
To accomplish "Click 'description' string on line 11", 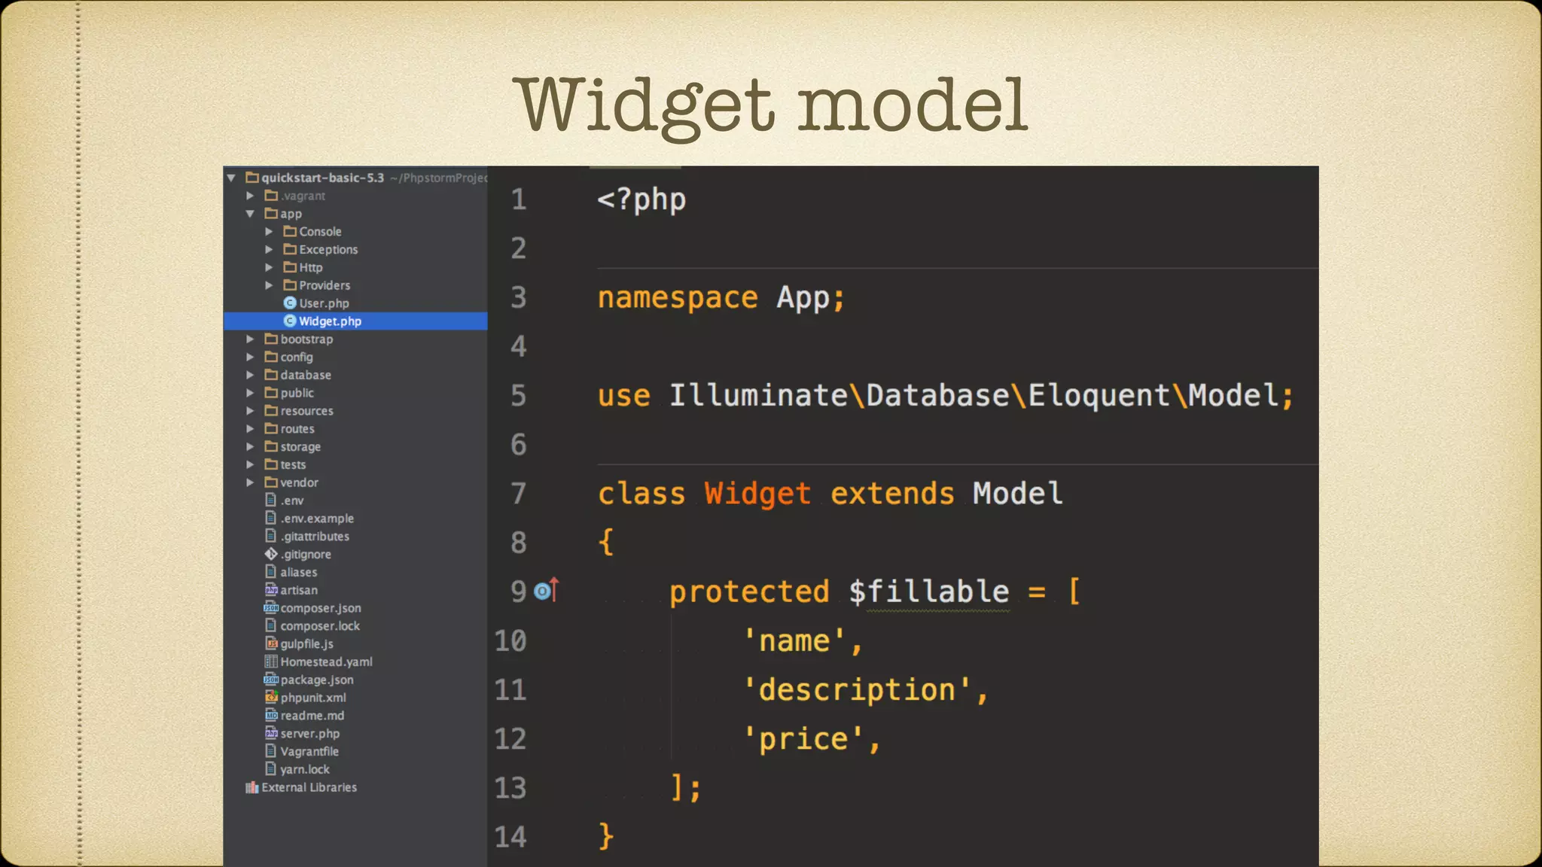I will coord(856,689).
